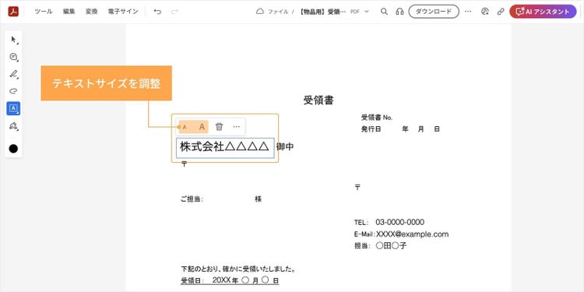Image resolution: width=584 pixels, height=292 pixels.
Task: Increase text size with large A
Action: coord(202,127)
